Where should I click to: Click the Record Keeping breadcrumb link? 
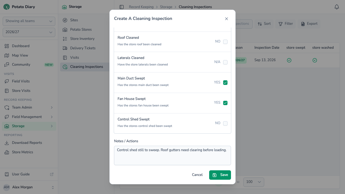click(x=141, y=7)
